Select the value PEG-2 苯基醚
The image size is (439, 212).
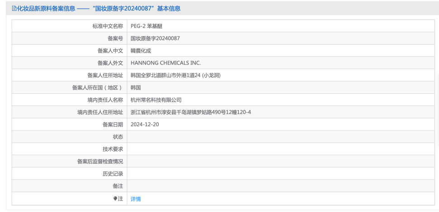tap(146, 26)
